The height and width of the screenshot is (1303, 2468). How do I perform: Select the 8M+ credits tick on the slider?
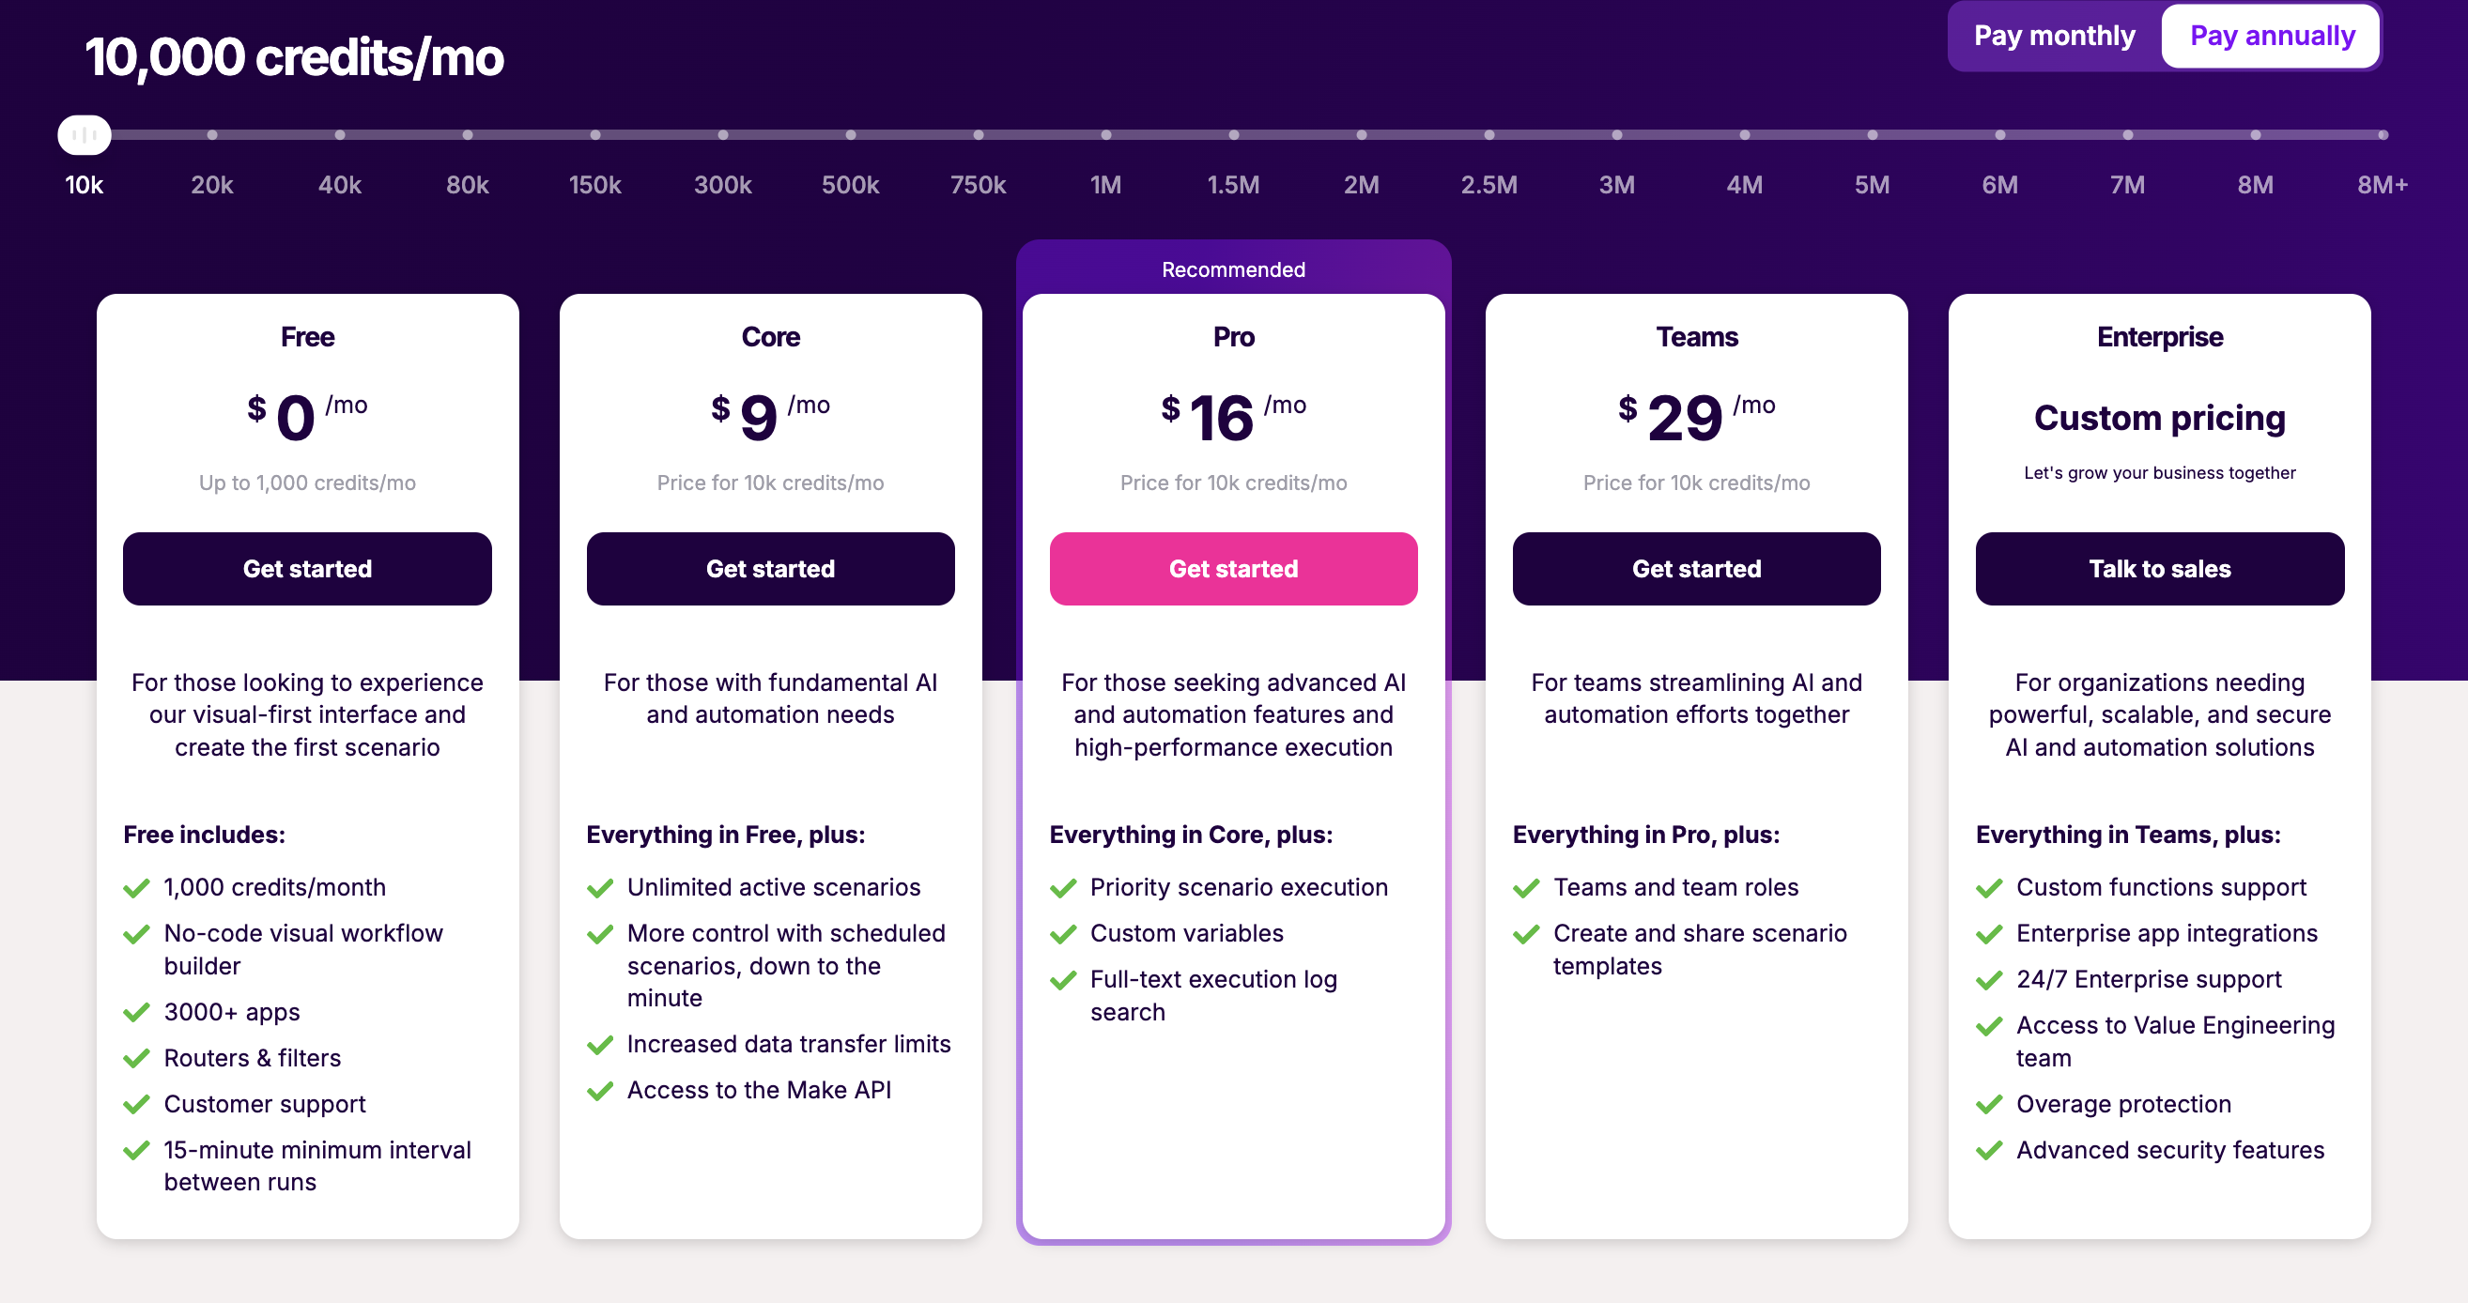2383,135
